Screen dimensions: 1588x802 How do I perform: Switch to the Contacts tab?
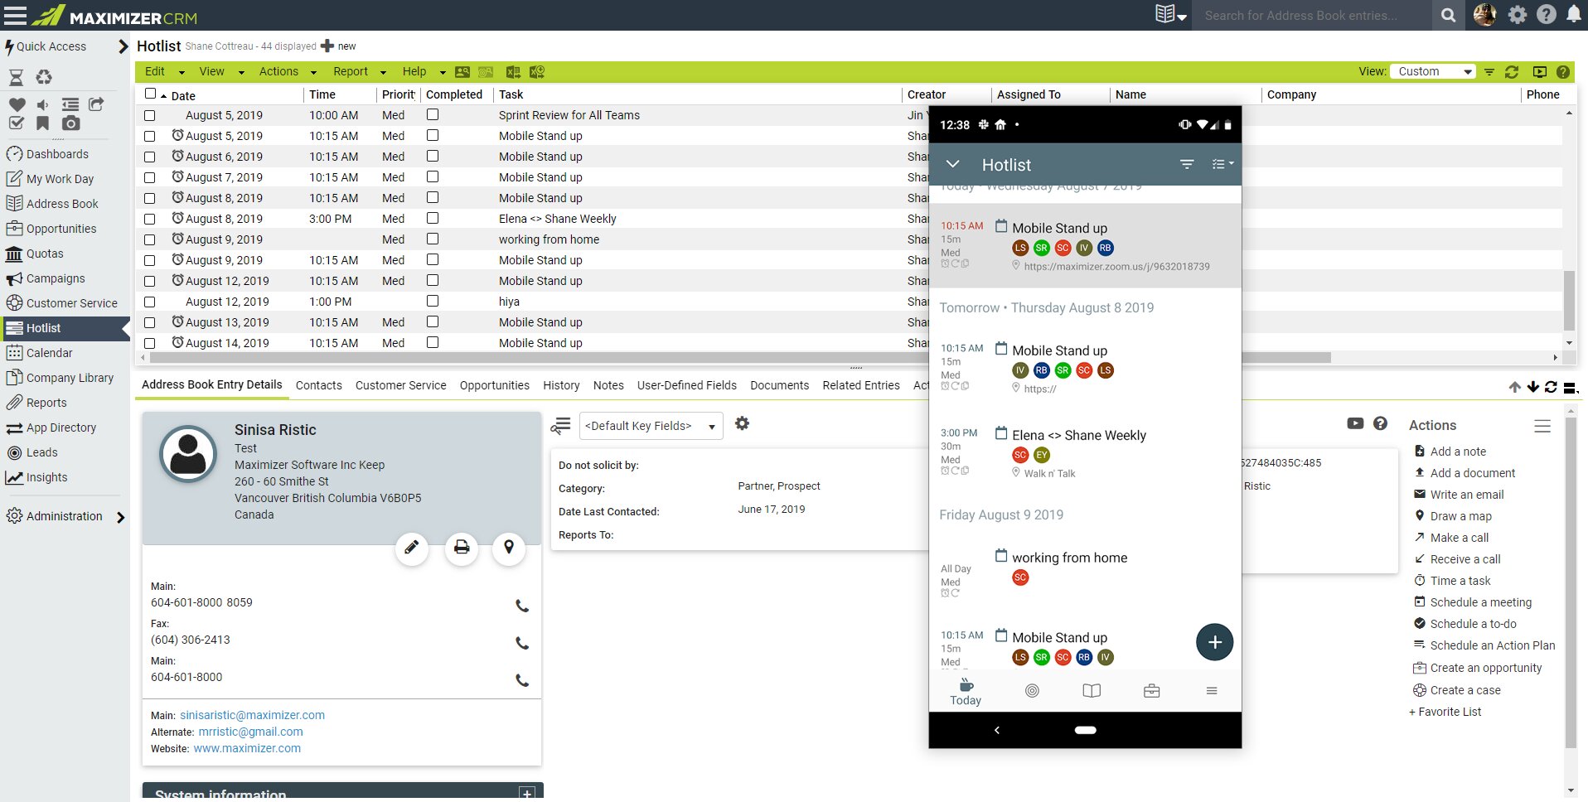(x=319, y=385)
